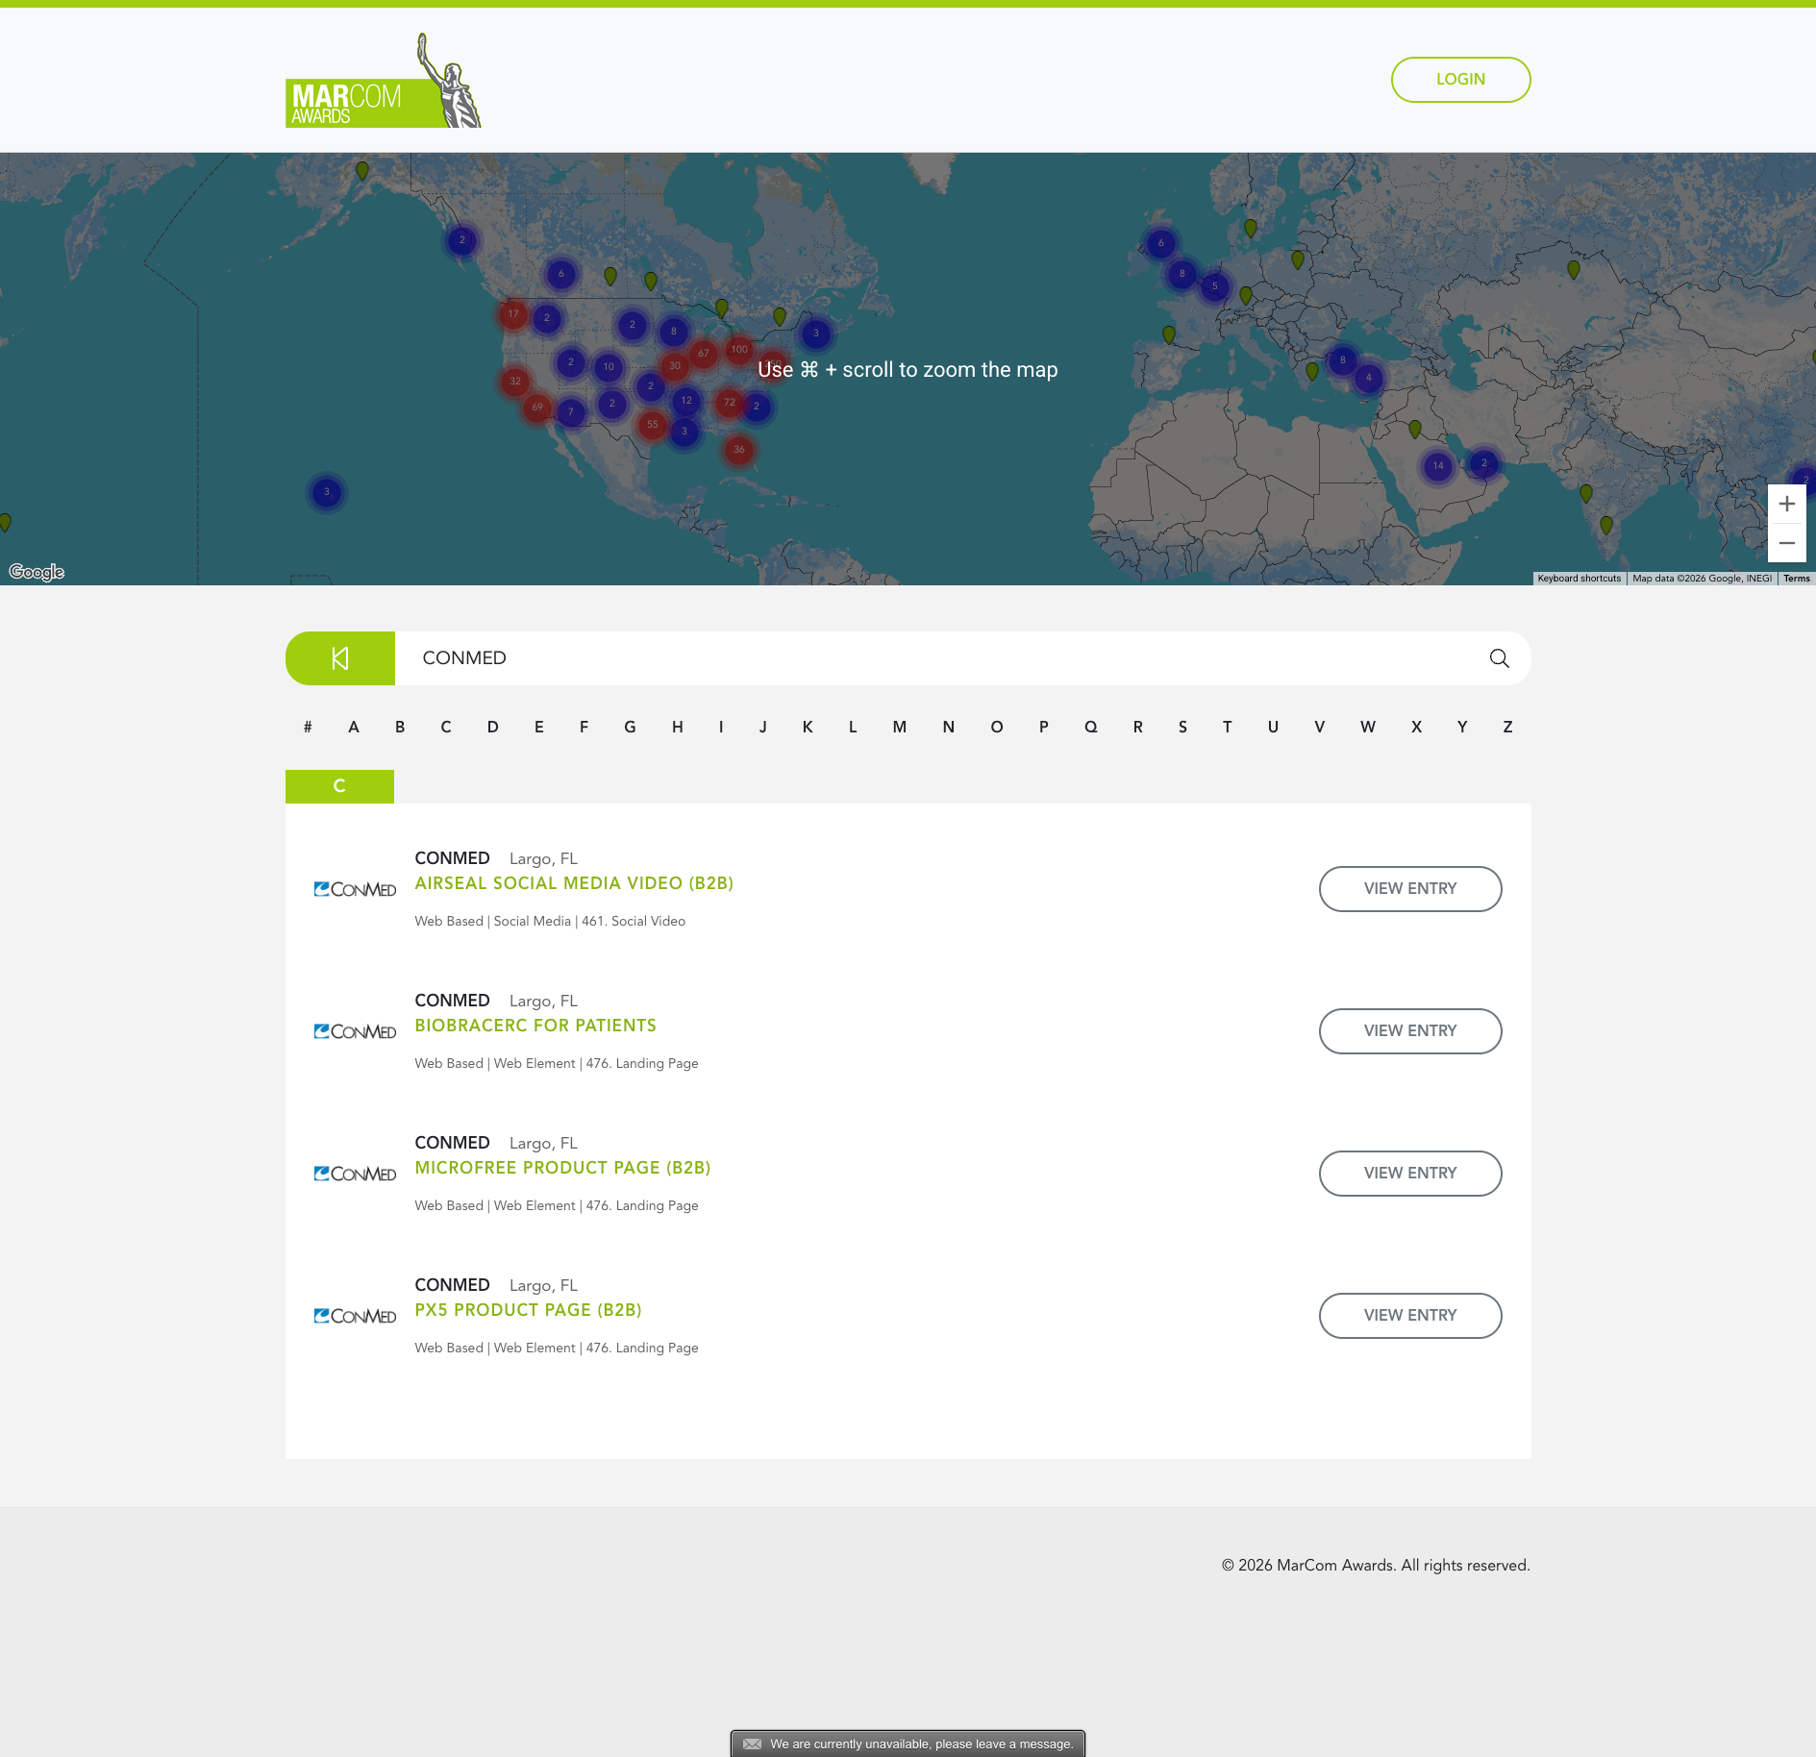Click 'Web Based | Social Media | 461. Social Video'
This screenshot has width=1816, height=1757.
click(x=550, y=921)
